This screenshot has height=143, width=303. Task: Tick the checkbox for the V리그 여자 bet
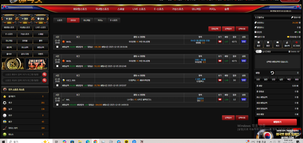[57, 85]
